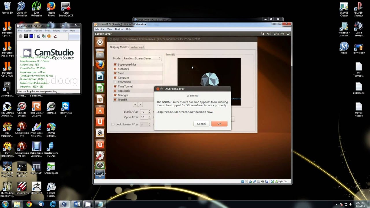Click the CamStudio Record button

(x=21, y=36)
